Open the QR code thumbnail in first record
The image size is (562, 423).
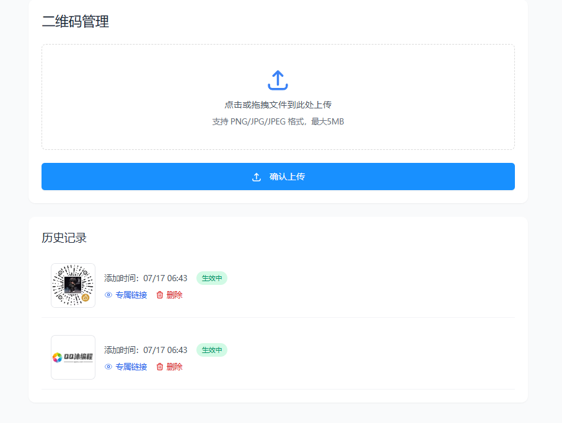pyautogui.click(x=73, y=286)
